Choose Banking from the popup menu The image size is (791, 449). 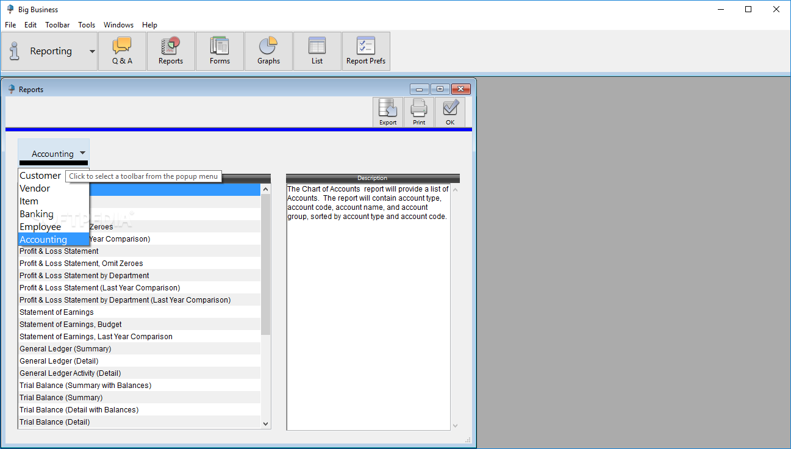[x=54, y=214]
